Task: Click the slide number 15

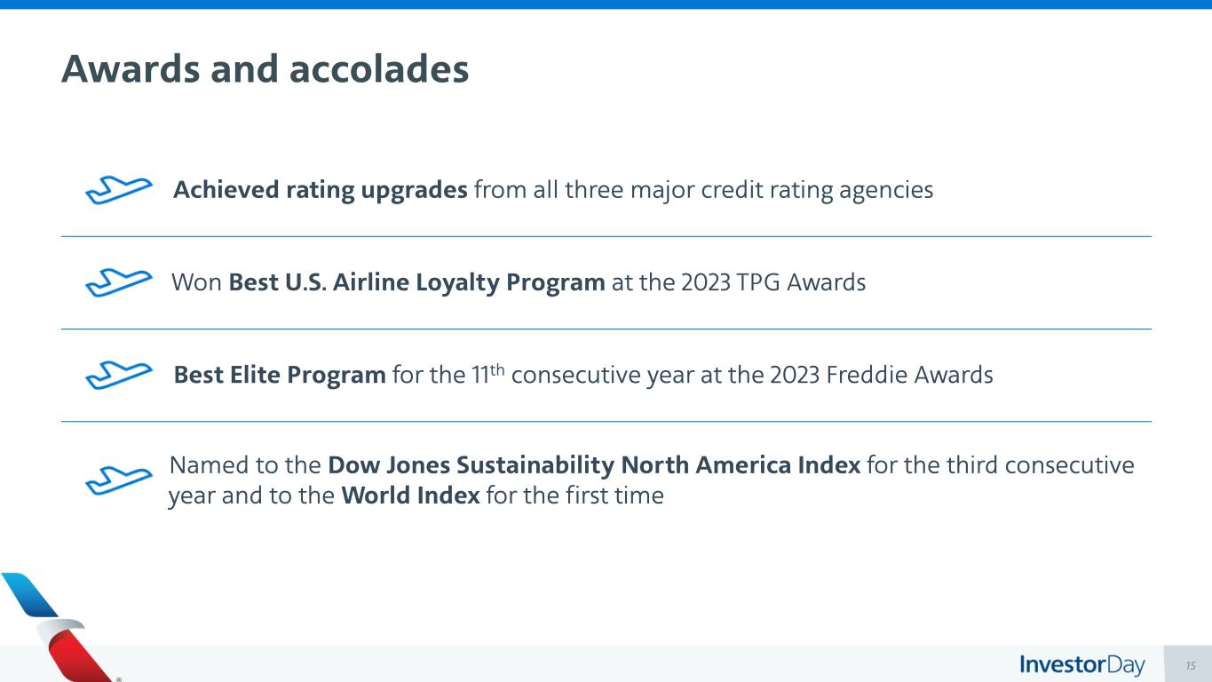Action: (1191, 666)
